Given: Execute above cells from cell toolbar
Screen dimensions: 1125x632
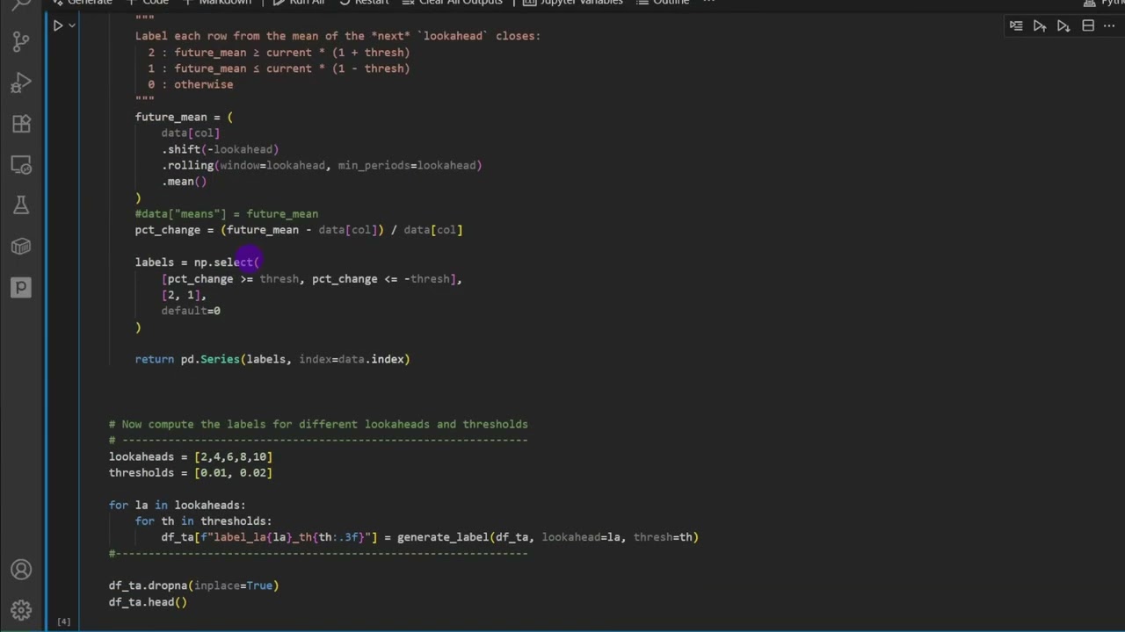Looking at the screenshot, I should click(1040, 26).
